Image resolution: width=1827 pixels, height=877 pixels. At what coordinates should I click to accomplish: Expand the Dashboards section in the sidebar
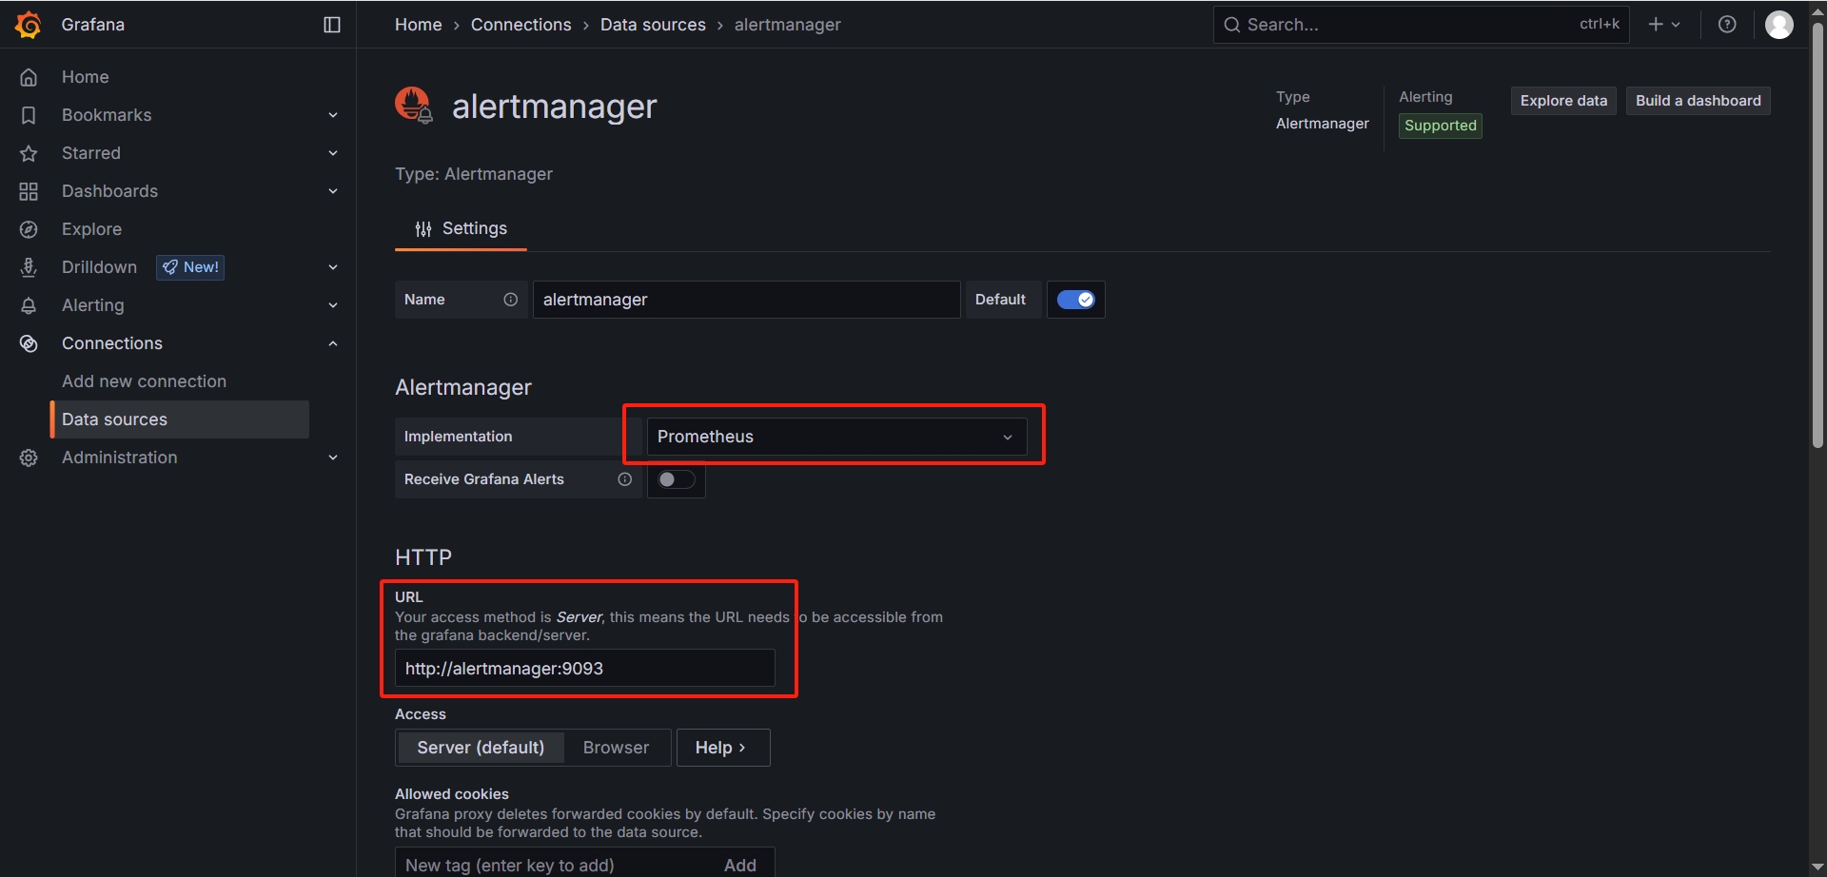(333, 191)
